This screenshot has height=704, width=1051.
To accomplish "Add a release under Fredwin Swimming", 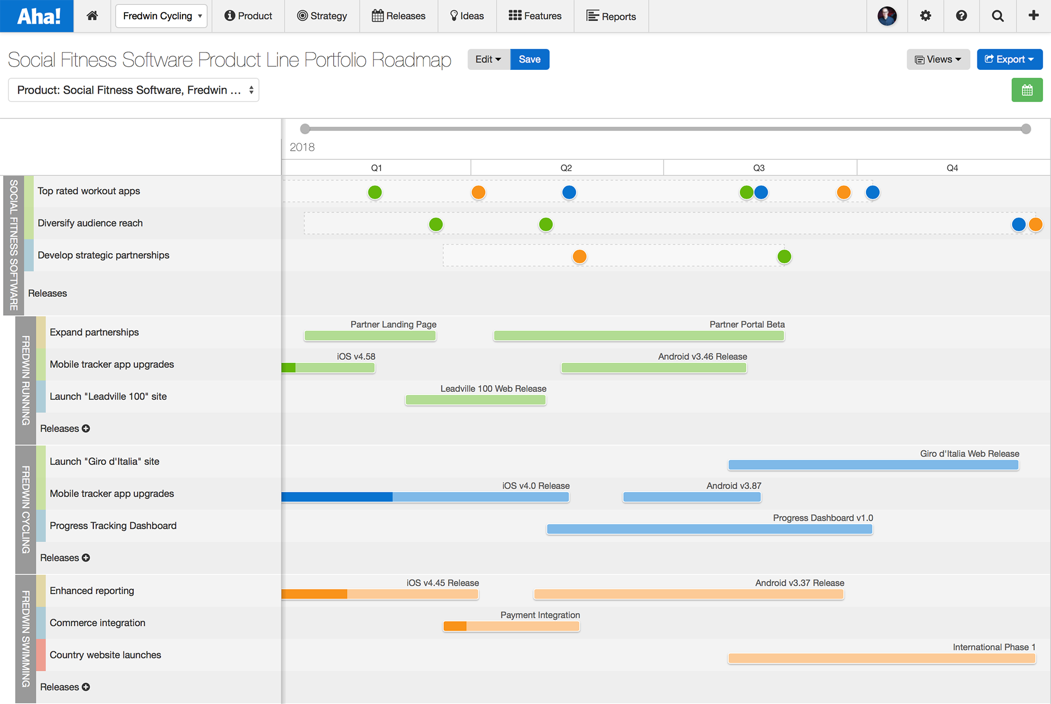I will coord(86,687).
